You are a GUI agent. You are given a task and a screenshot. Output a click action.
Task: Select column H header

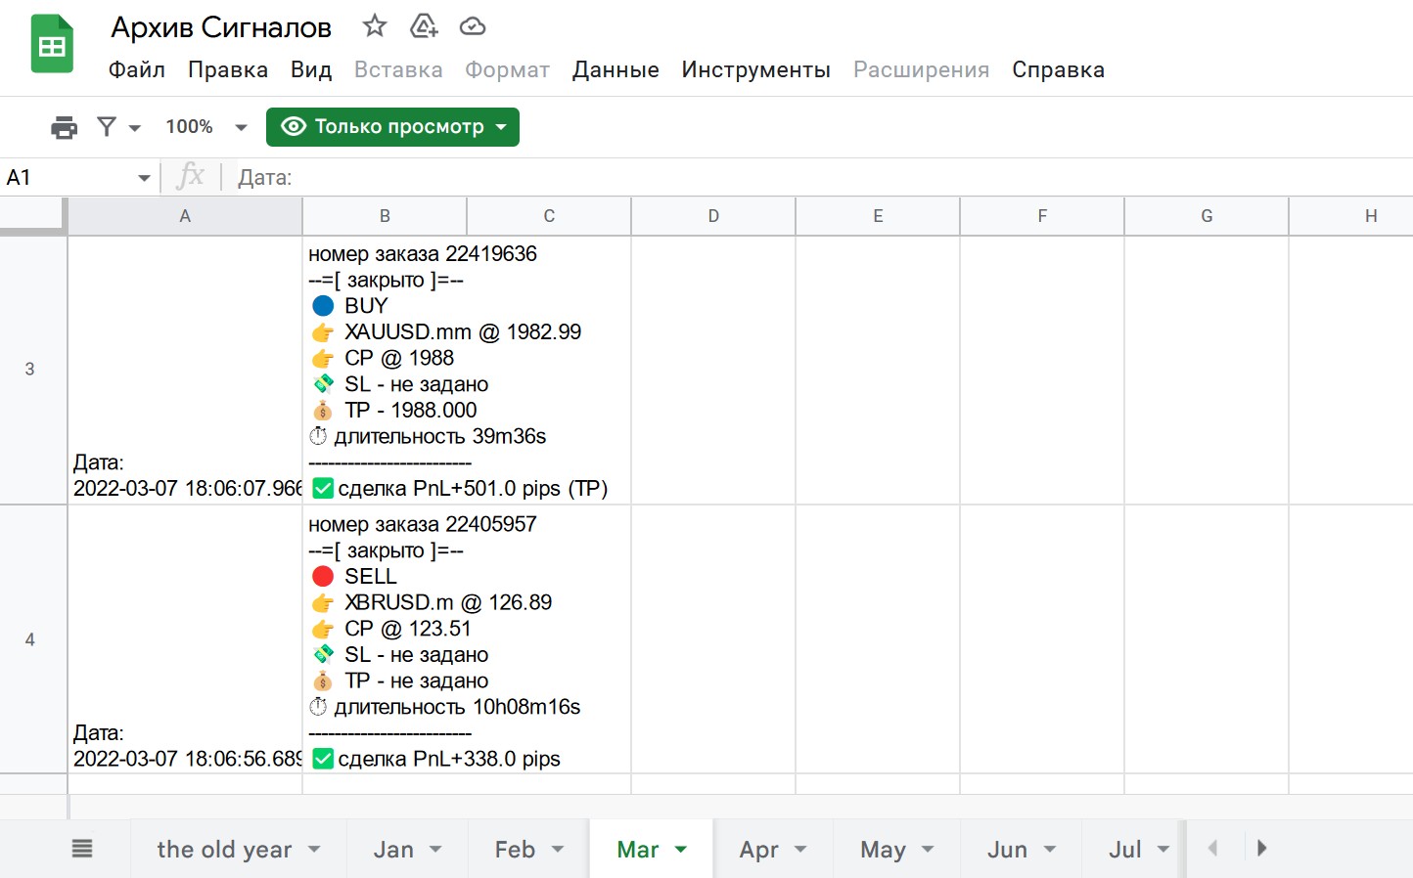[x=1351, y=216]
